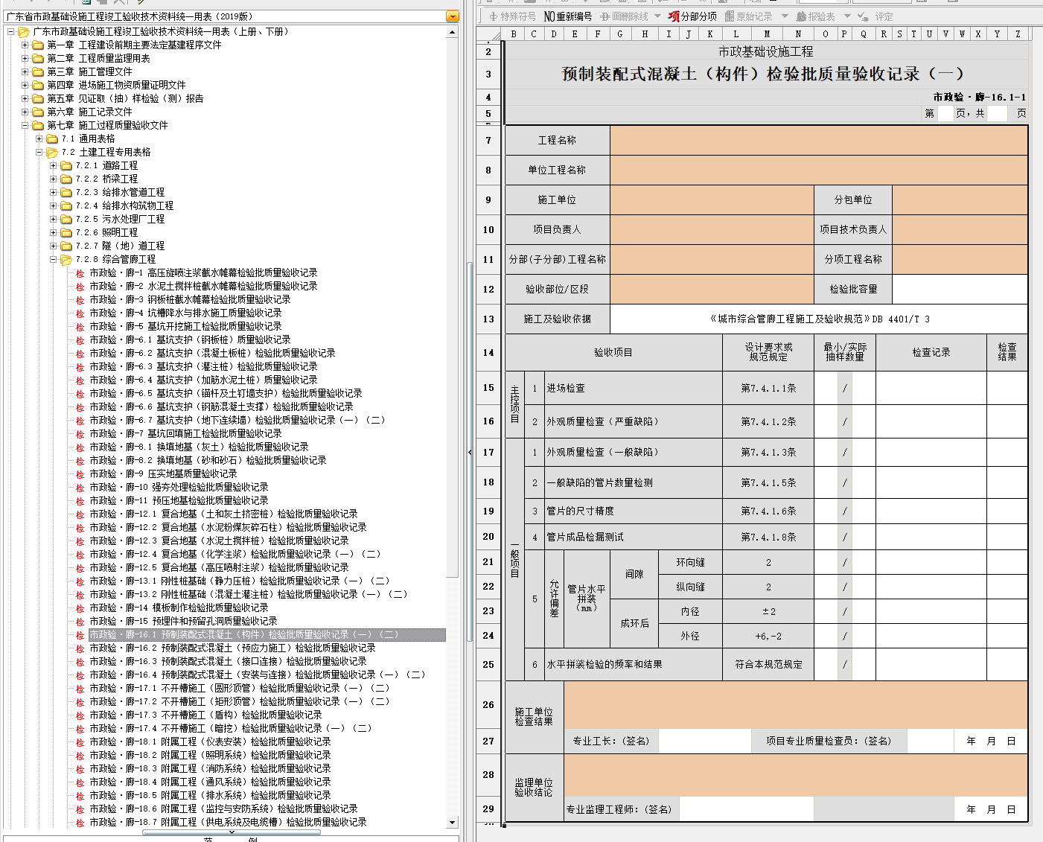Click the folder icon of 7.2.4 给排水构筑物工程
This screenshot has width=1043, height=842.
[x=66, y=205]
